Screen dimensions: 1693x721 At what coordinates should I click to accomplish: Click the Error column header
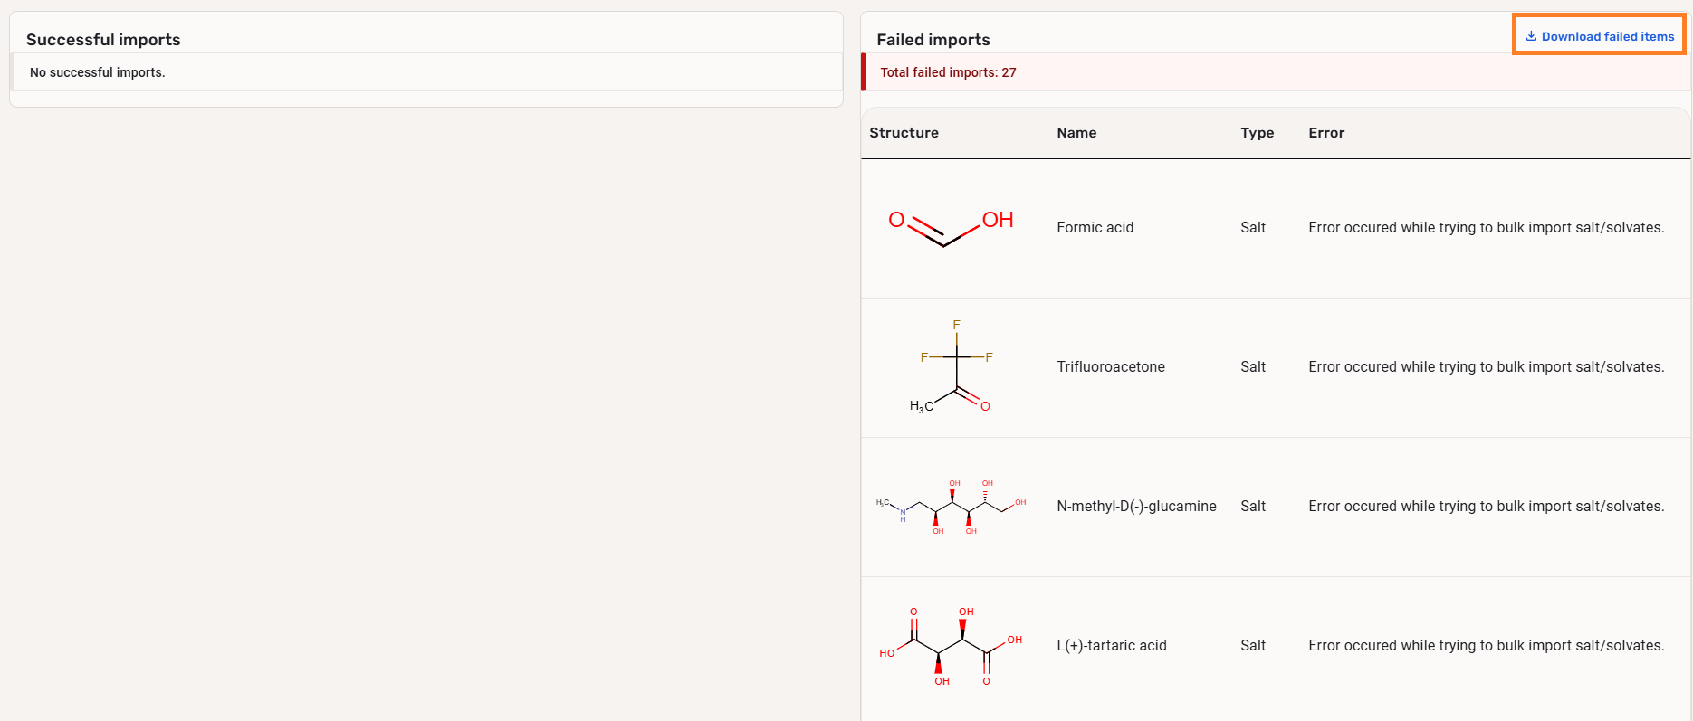[x=1325, y=133]
